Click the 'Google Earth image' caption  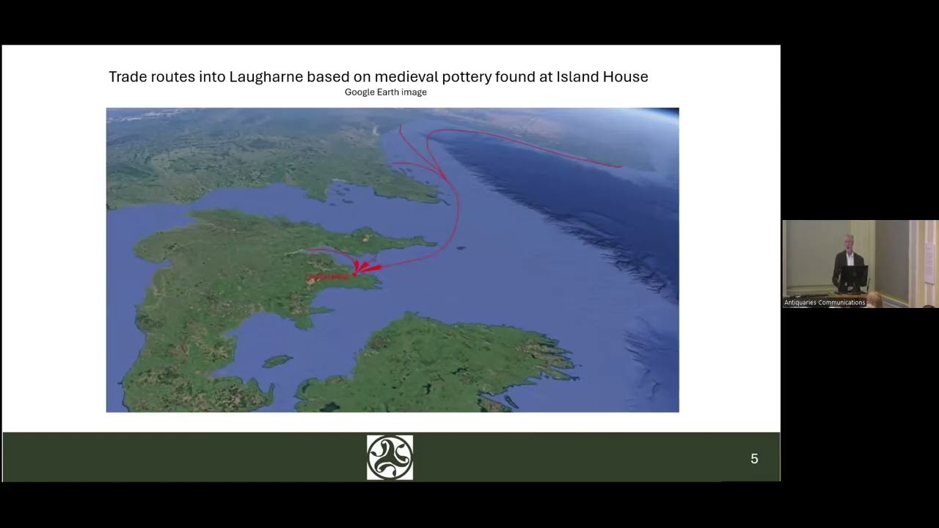click(x=386, y=92)
